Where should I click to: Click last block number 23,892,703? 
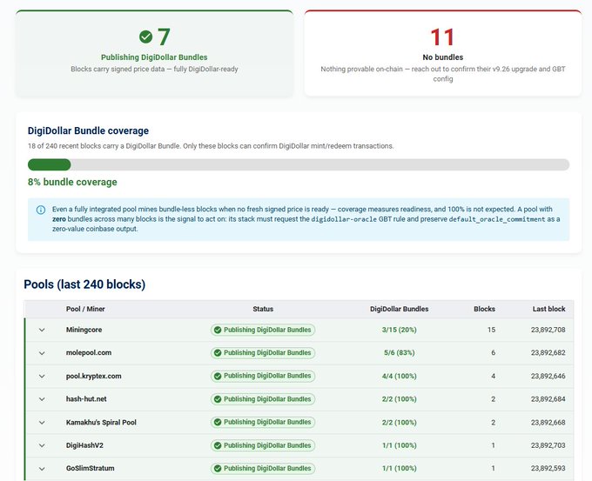(548, 445)
